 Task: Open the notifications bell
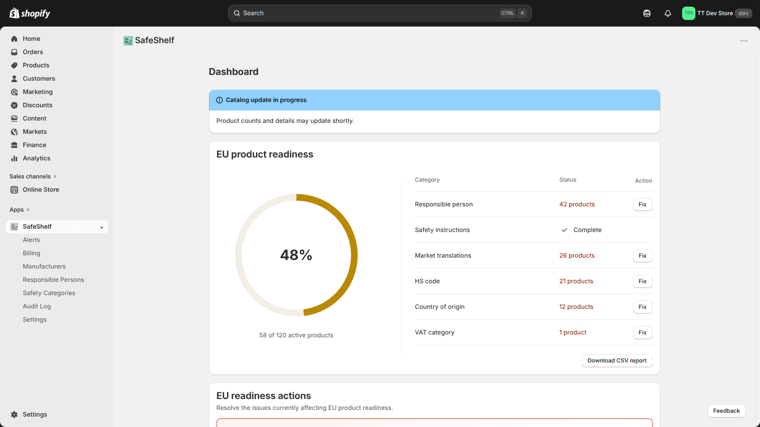(x=668, y=13)
